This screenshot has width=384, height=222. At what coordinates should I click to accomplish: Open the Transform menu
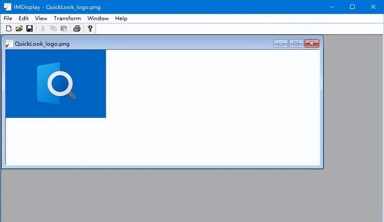(x=67, y=18)
